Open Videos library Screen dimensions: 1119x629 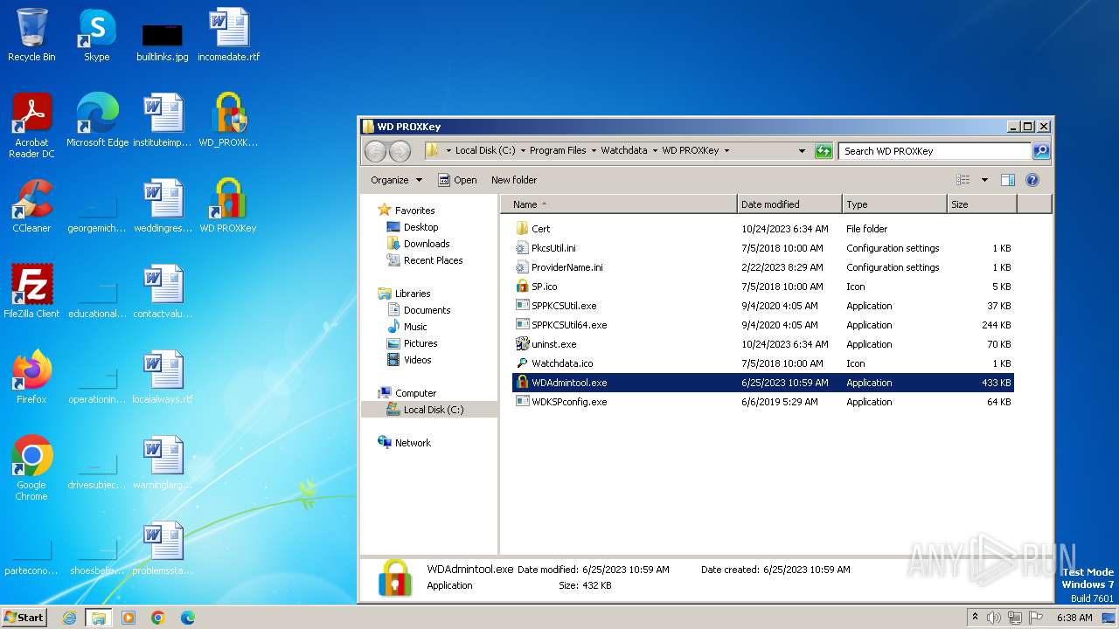(417, 360)
